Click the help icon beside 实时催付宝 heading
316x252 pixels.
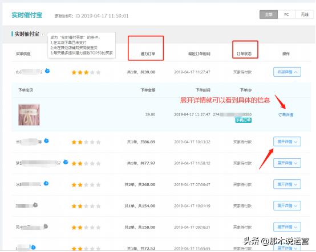42,34
